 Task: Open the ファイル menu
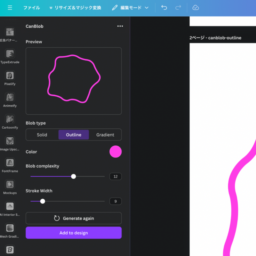pyautogui.click(x=31, y=8)
